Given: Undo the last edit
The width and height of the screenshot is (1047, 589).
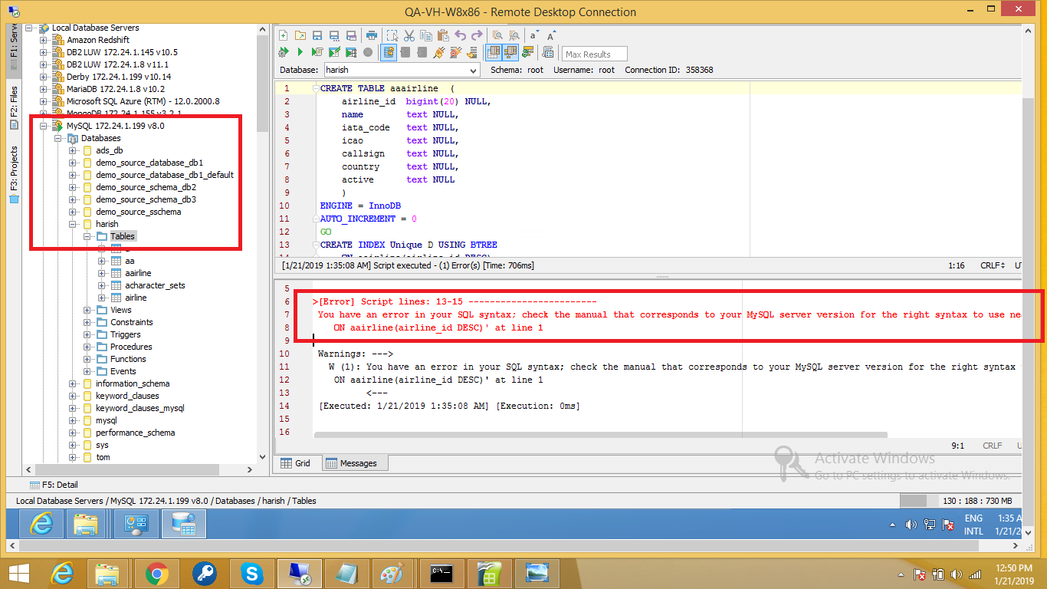Looking at the screenshot, I should [460, 35].
